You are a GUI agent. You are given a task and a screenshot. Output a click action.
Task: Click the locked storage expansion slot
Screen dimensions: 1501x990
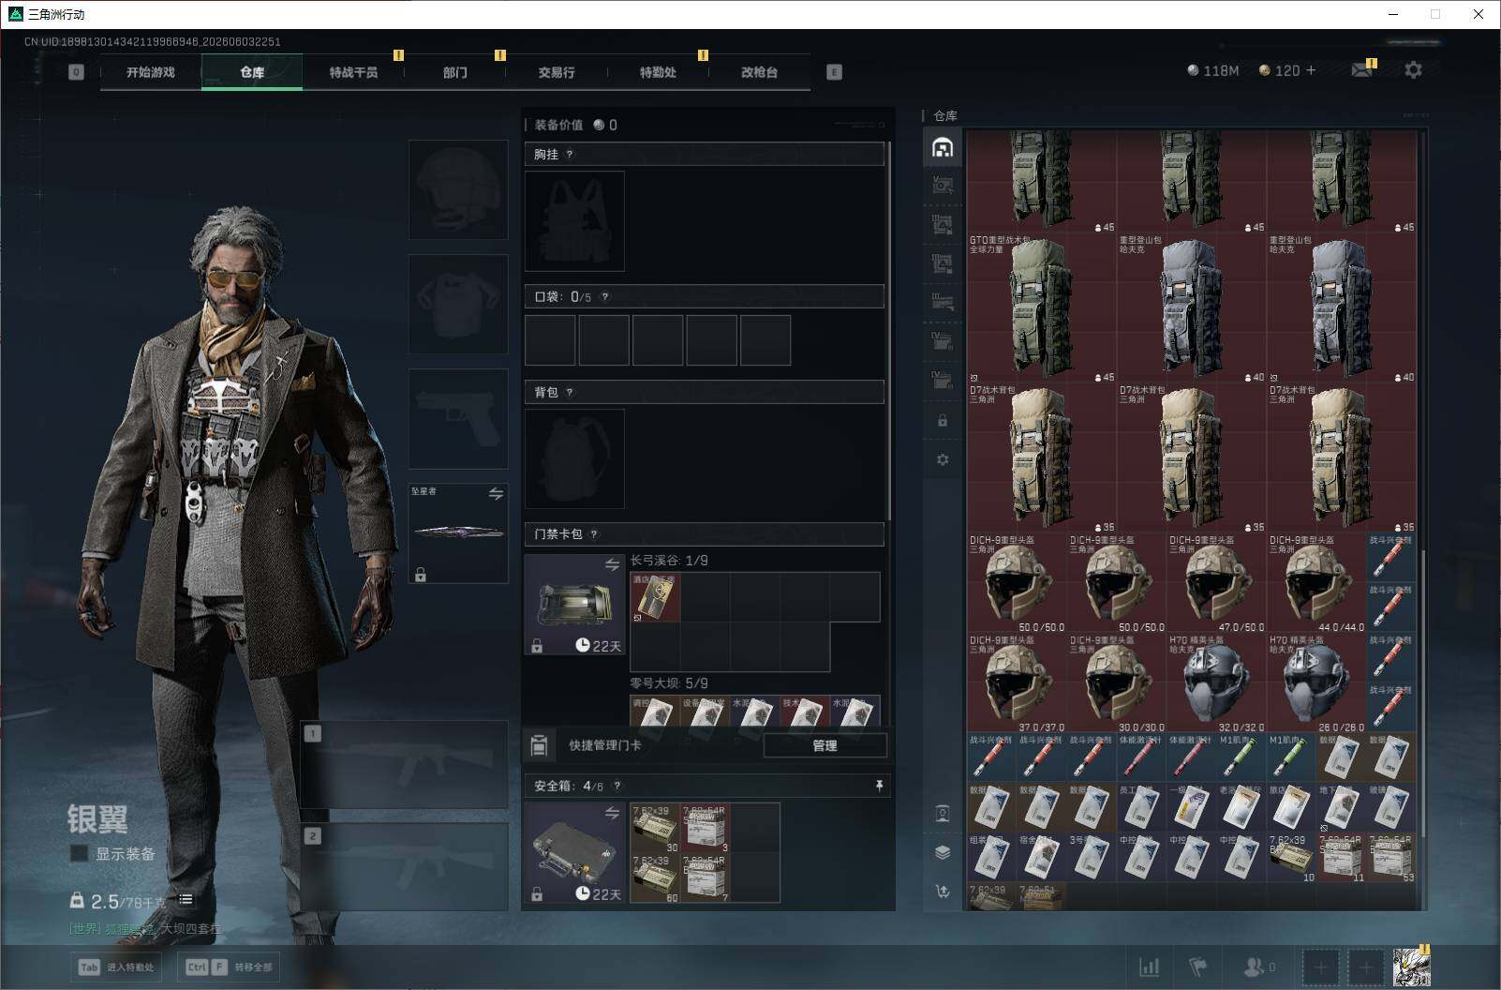click(x=943, y=421)
